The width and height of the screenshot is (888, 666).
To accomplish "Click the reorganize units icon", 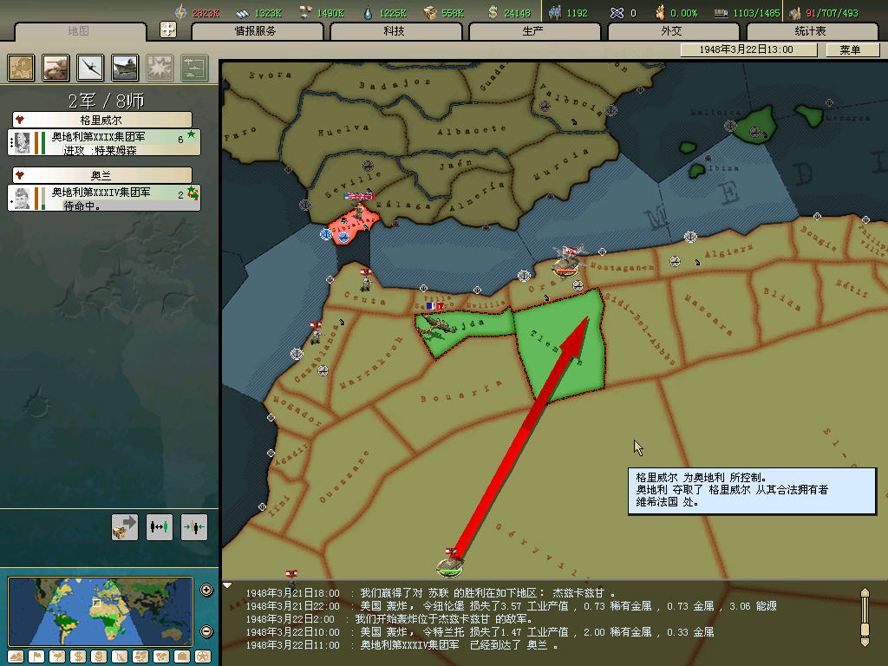I will tap(160, 526).
